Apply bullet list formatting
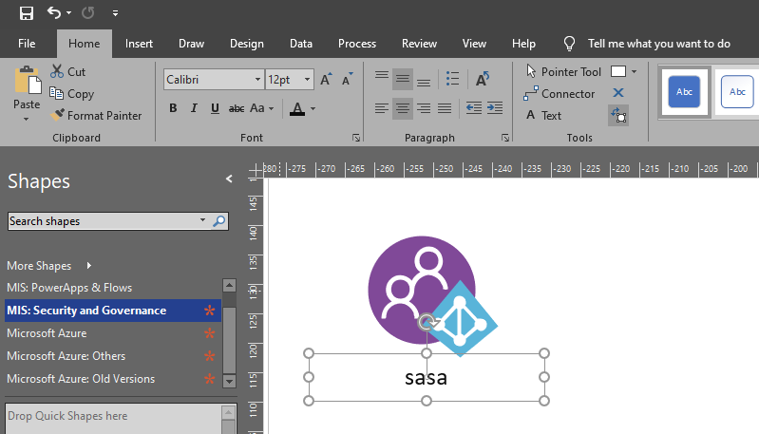Image resolution: width=759 pixels, height=434 pixels. [452, 79]
